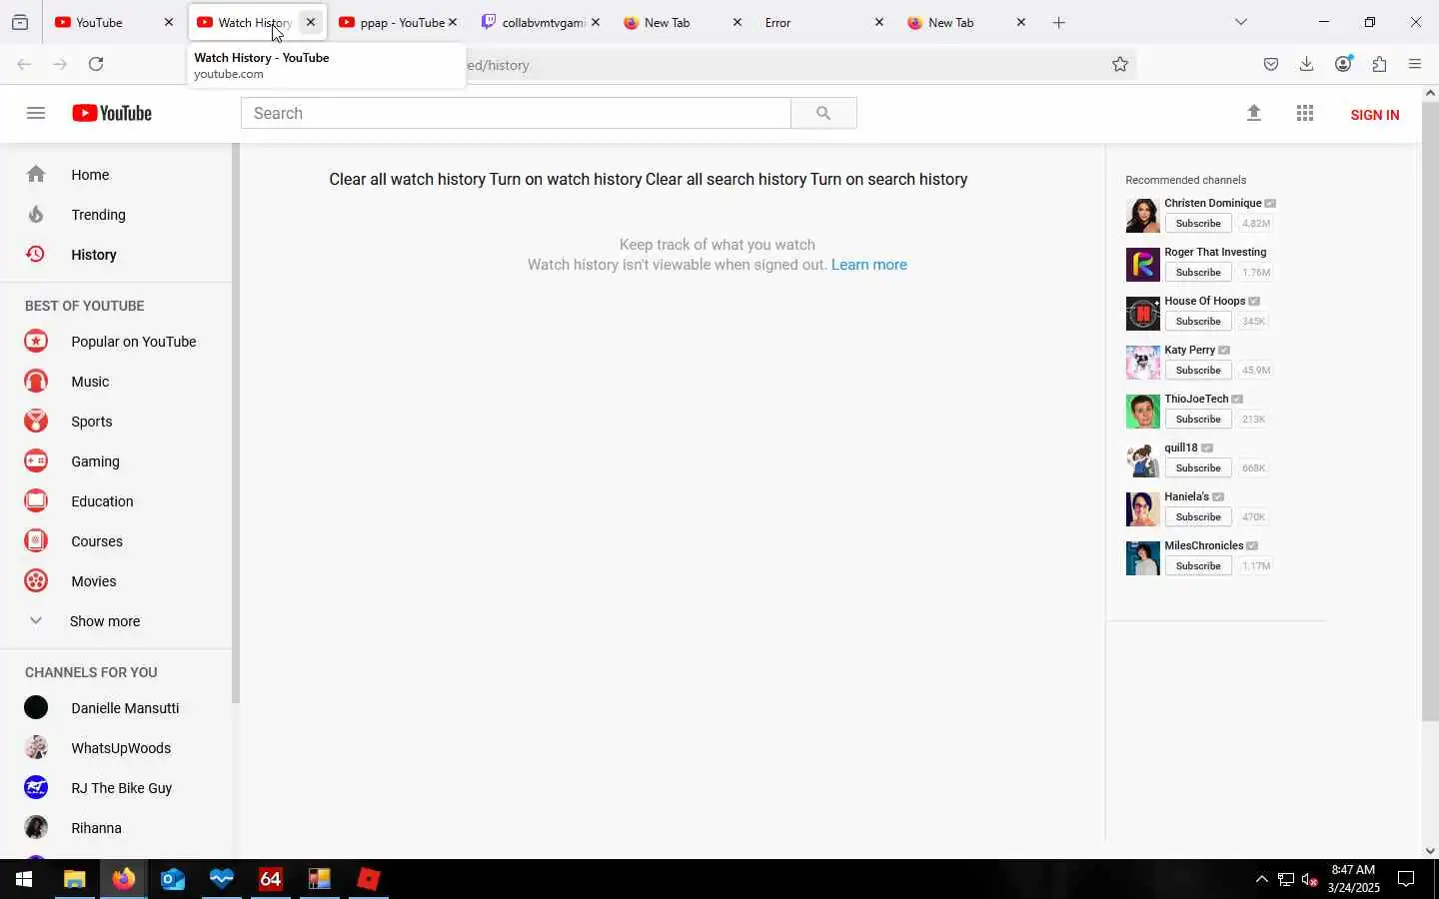Click the Home sidebar icon

[36, 175]
